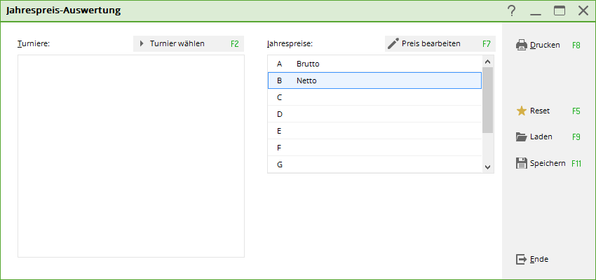This screenshot has width=596, height=280.
Task: Click the Jahrespreise scrollbar thumb
Action: 488,99
